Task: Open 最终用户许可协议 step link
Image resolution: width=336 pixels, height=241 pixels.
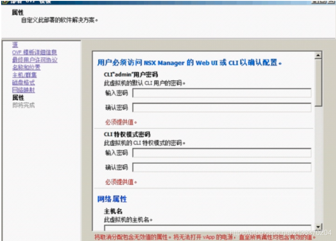Action: coord(35,60)
